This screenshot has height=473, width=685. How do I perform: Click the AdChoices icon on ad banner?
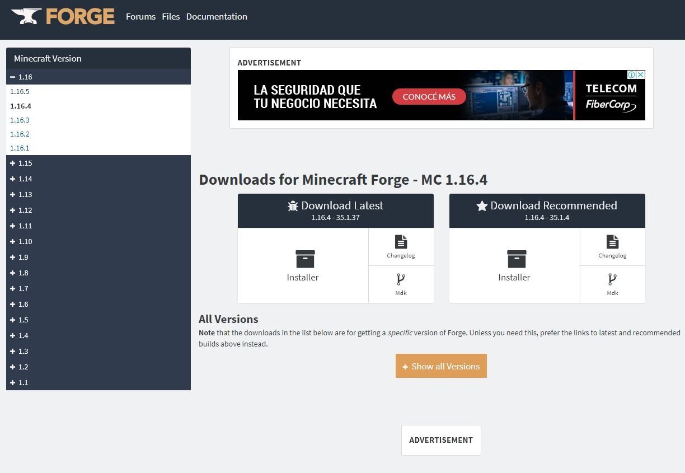(x=631, y=74)
